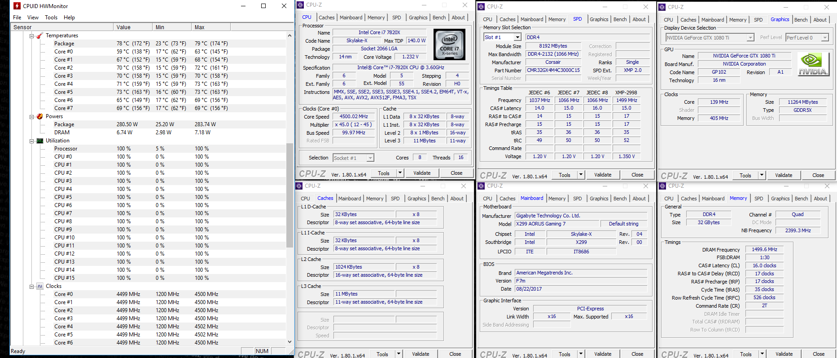The image size is (837, 358).
Task: Click the Intel Core i7 X-series logo
Action: click(x=449, y=44)
